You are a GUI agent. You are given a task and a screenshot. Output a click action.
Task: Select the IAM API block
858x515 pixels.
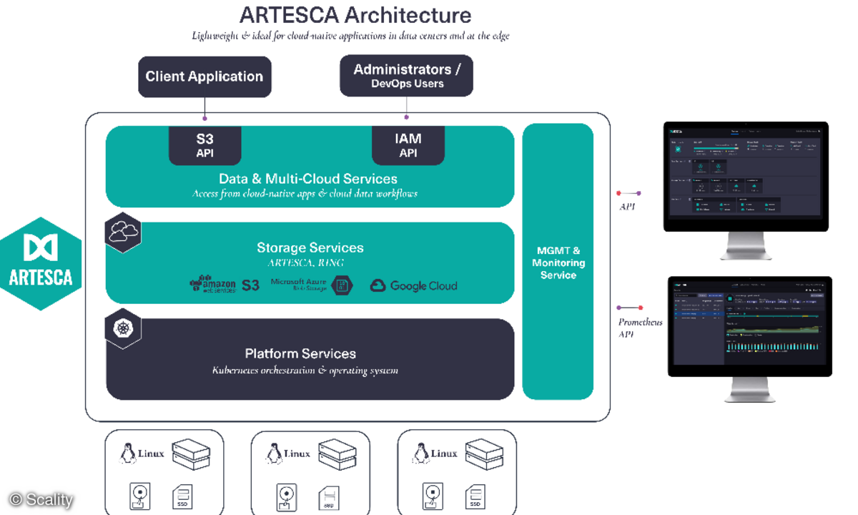click(x=408, y=146)
